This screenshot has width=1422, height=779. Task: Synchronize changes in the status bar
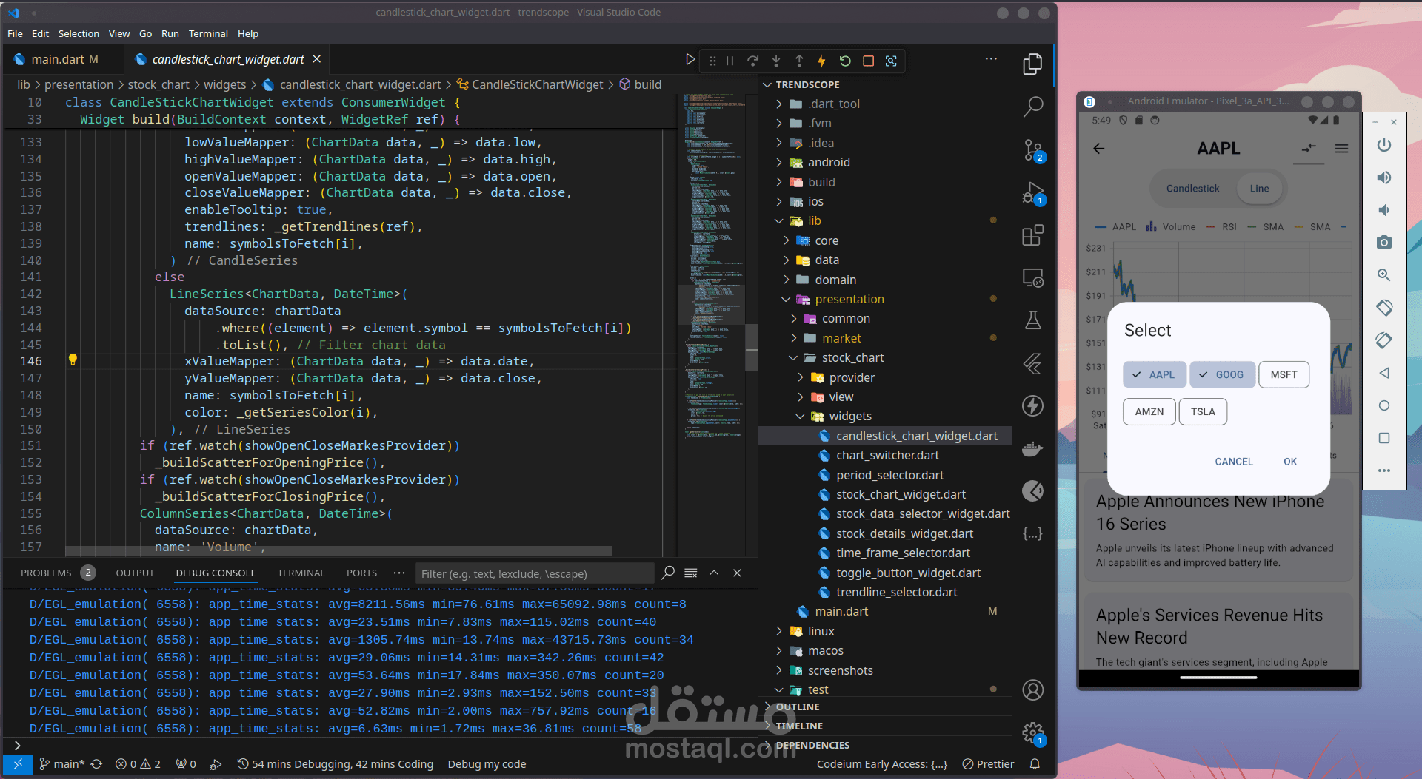click(x=96, y=764)
